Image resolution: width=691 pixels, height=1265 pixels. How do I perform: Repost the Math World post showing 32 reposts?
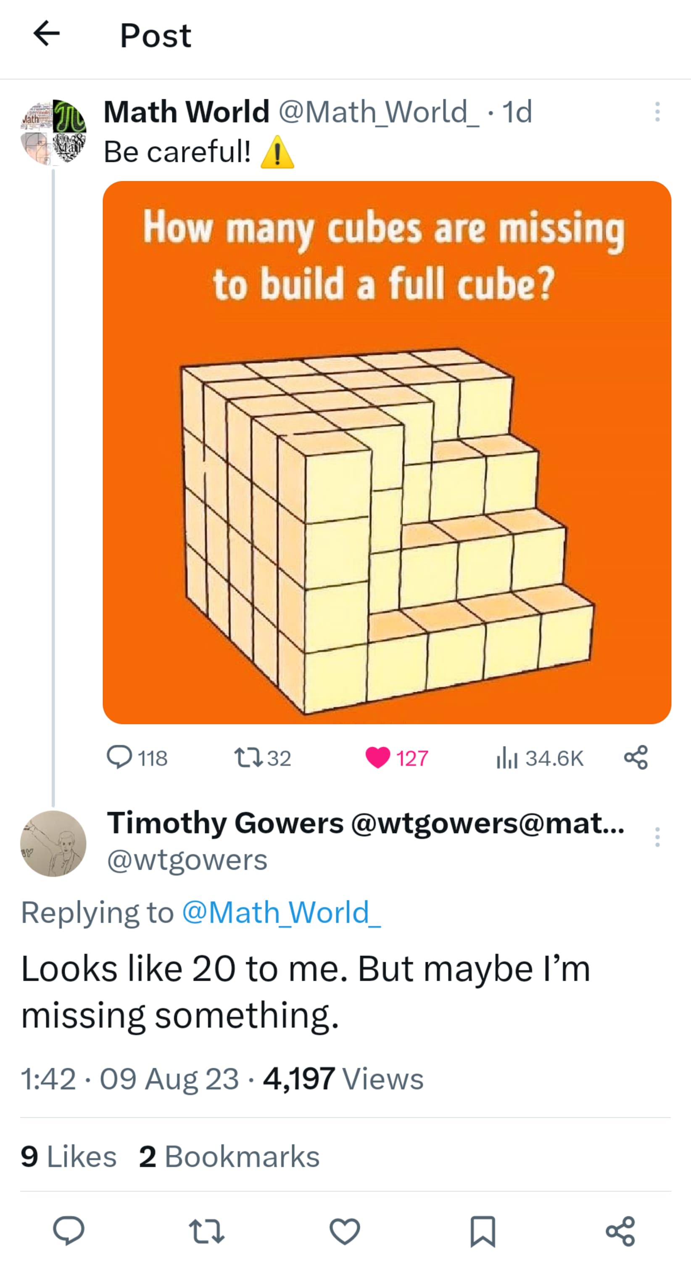pyautogui.click(x=249, y=757)
